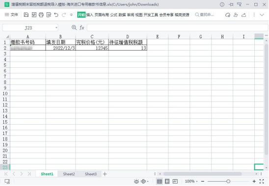Image resolution: width=269 pixels, height=186 pixels.
Task: Switch to the Sheet3 tab
Action: 91,174
